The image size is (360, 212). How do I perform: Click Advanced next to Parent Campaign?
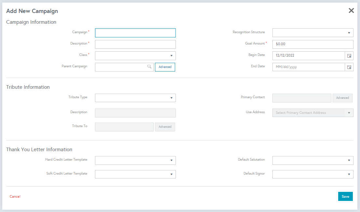pyautogui.click(x=165, y=67)
